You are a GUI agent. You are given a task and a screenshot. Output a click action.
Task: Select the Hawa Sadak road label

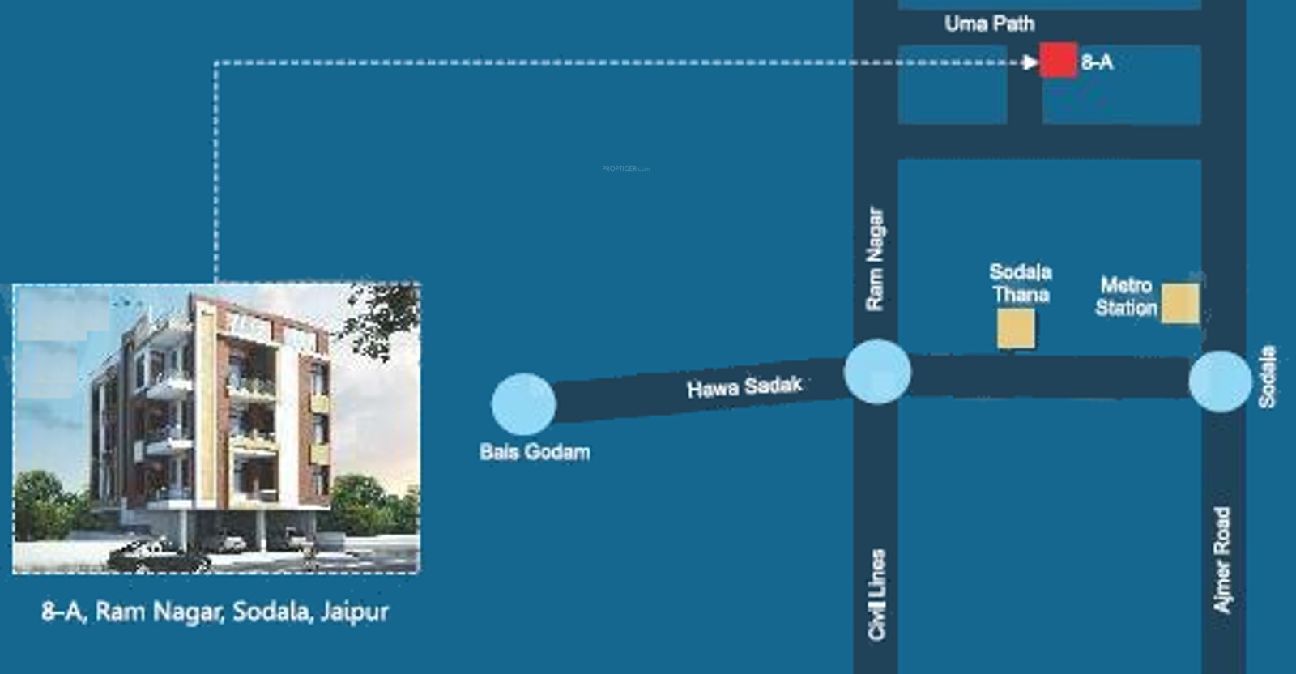744,386
